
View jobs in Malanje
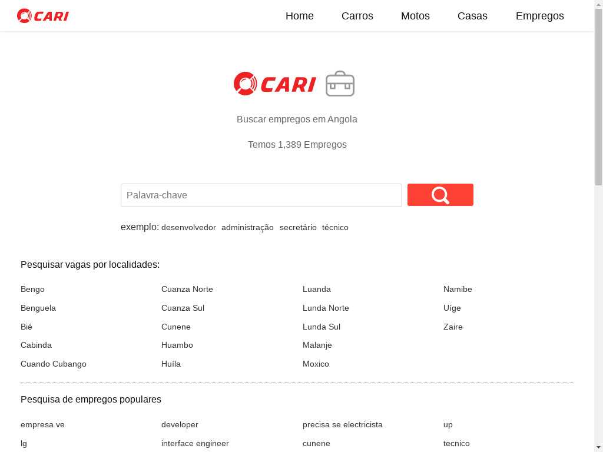click(317, 345)
